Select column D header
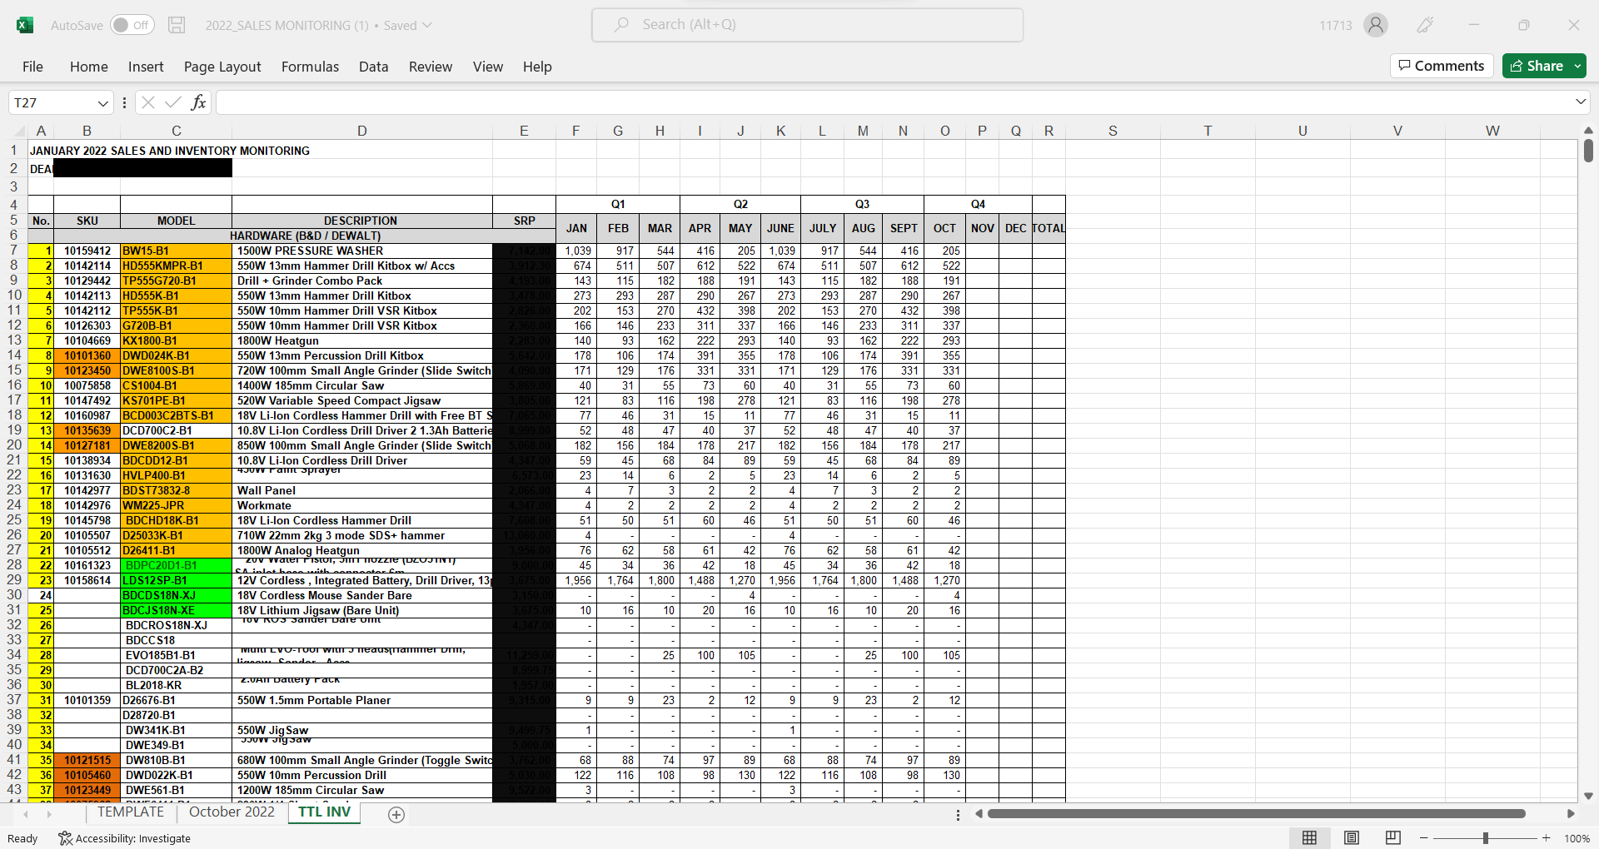This screenshot has height=849, width=1599. click(361, 131)
